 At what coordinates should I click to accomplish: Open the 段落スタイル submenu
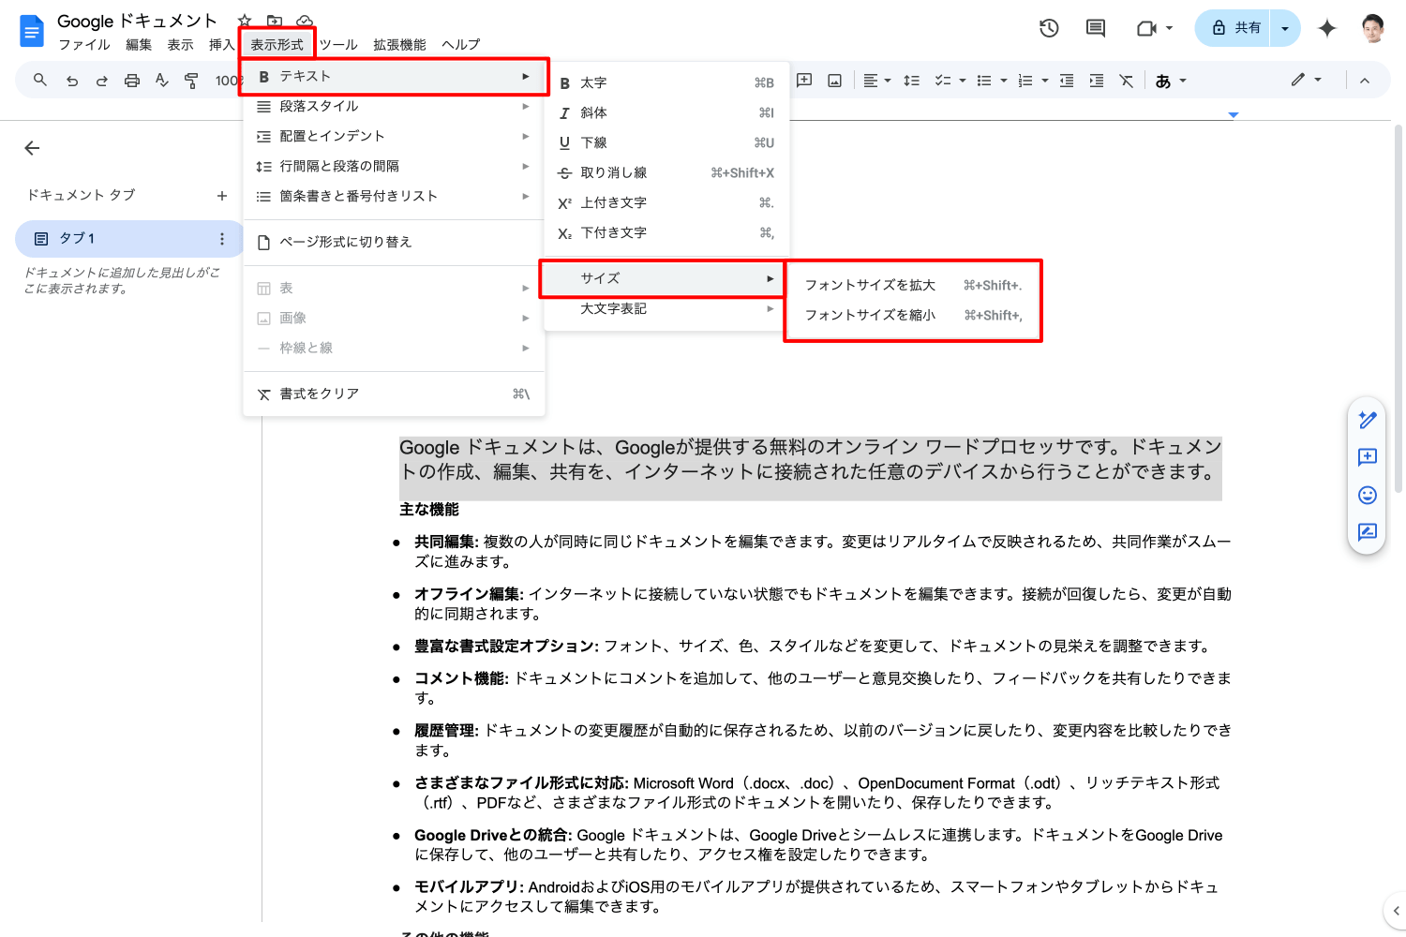(394, 106)
